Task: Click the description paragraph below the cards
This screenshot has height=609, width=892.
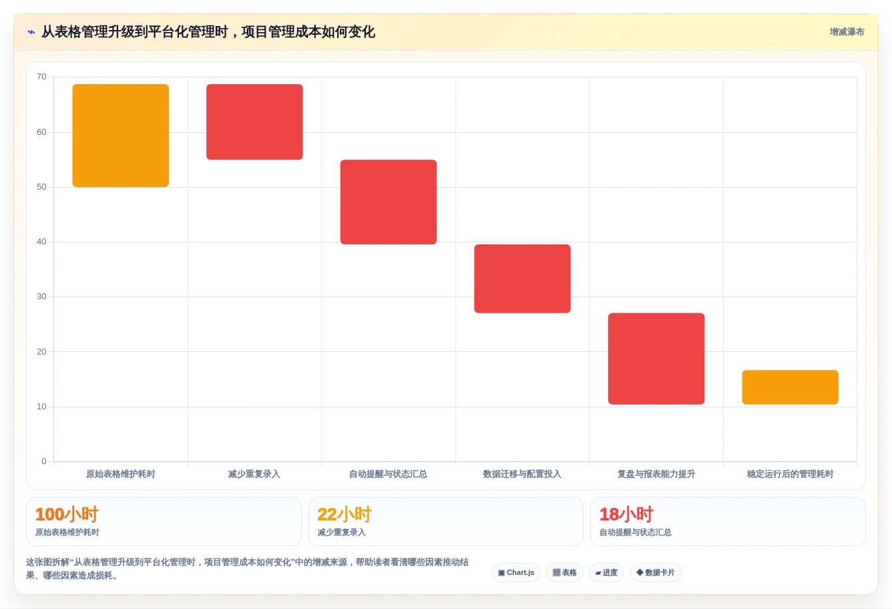Action: click(x=247, y=569)
